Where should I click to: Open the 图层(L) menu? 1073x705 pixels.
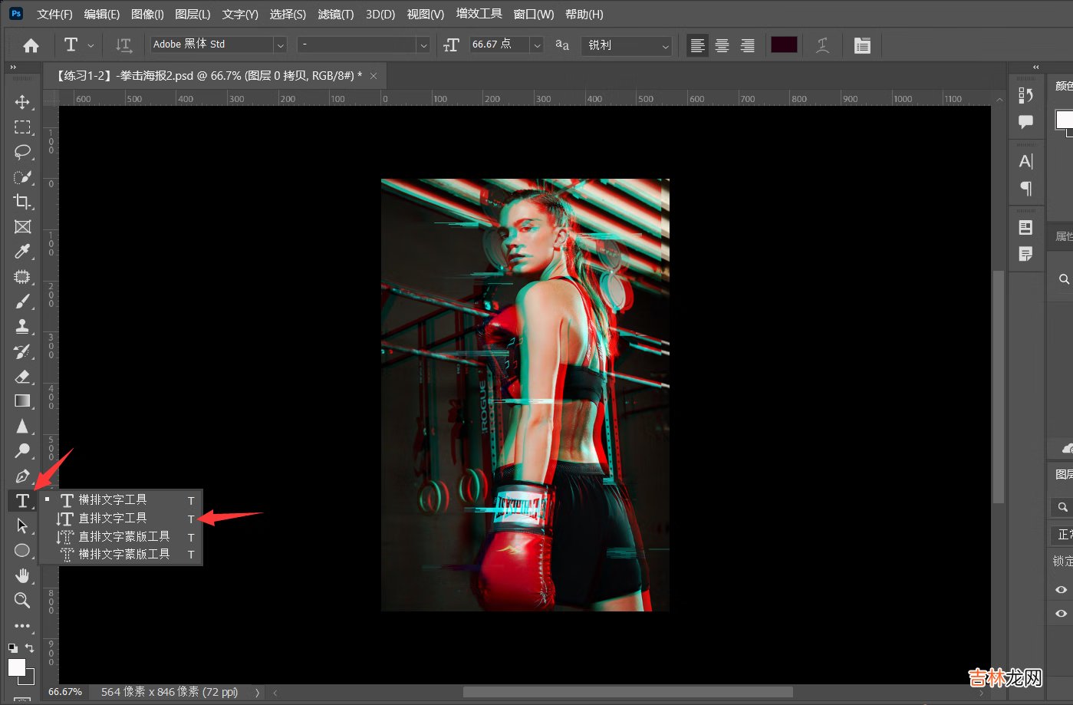coord(193,14)
